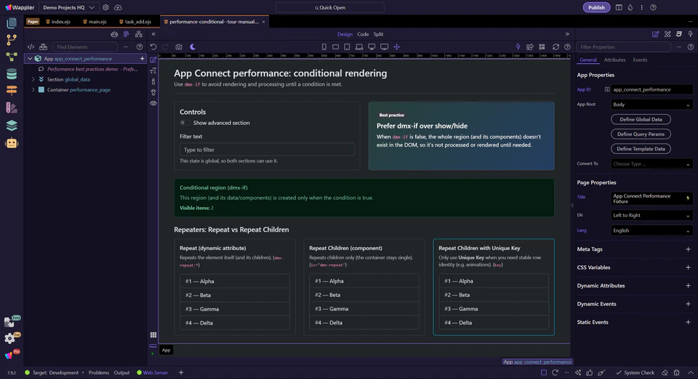Screen dimensions: 698x379
Task: Click the lightning bolt icon in design toolbar
Action: pos(518,46)
